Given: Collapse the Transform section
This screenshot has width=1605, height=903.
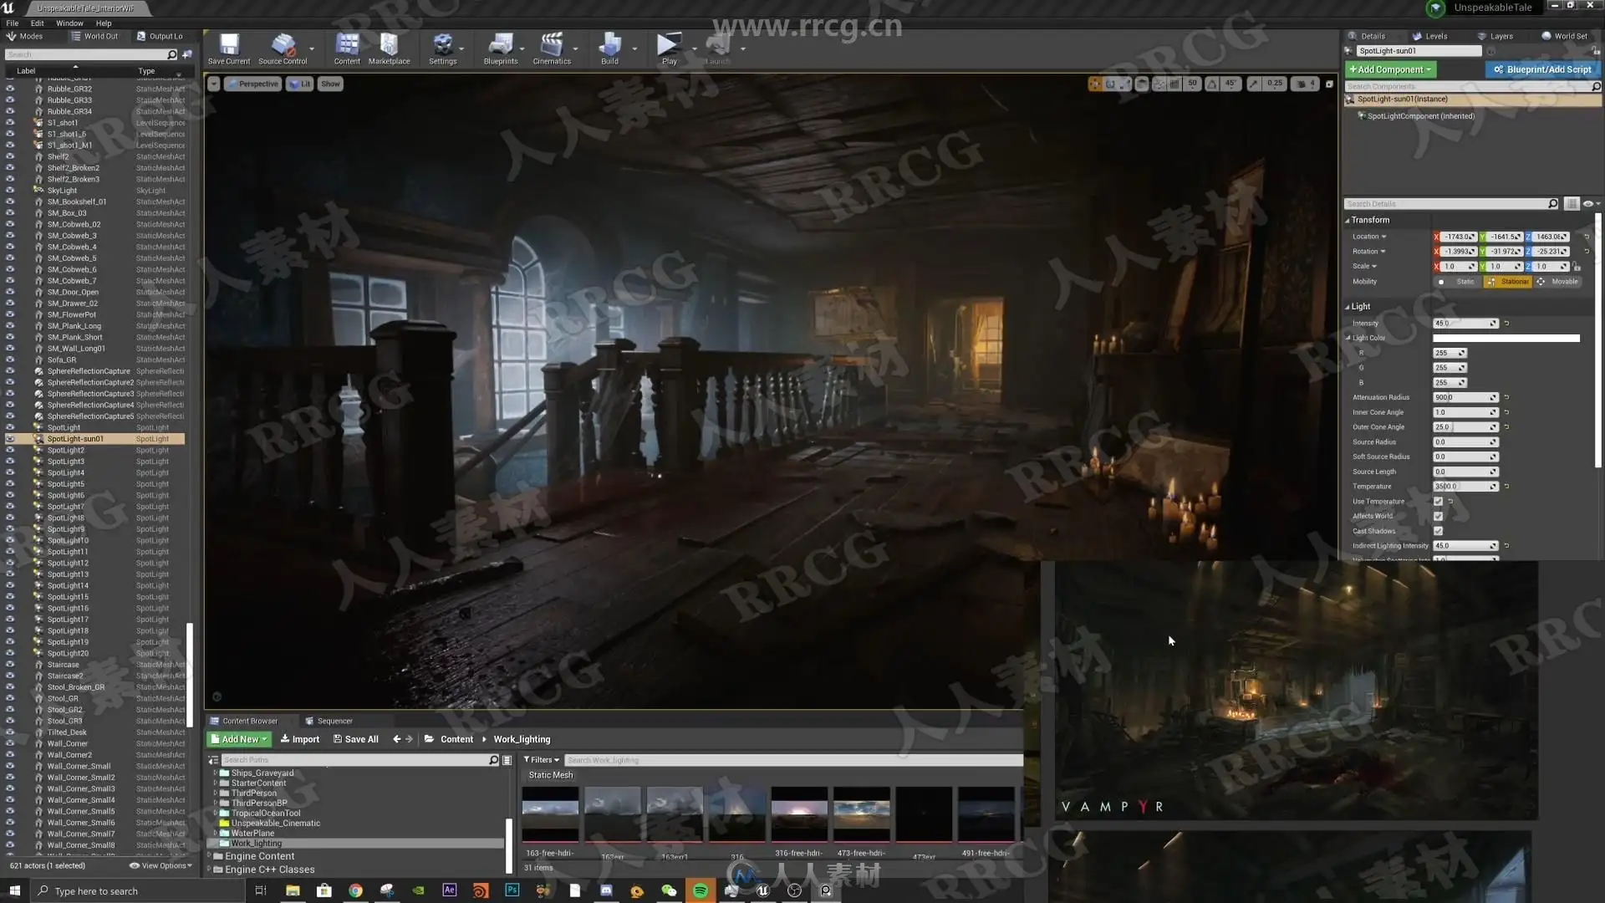Looking at the screenshot, I should 1348,220.
